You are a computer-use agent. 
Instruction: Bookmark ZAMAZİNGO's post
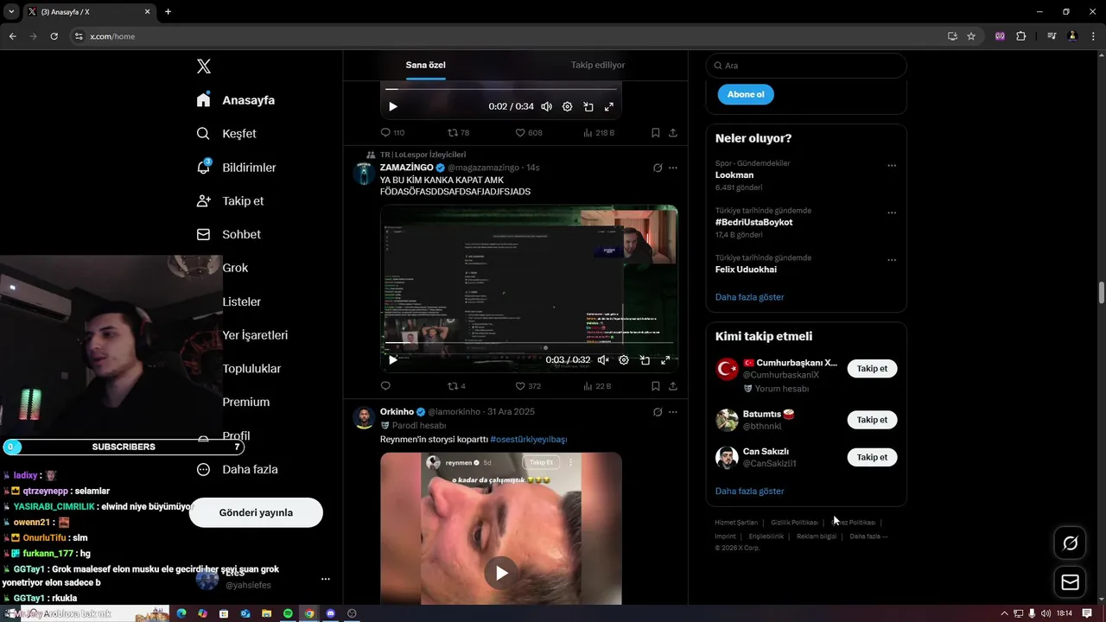(656, 385)
